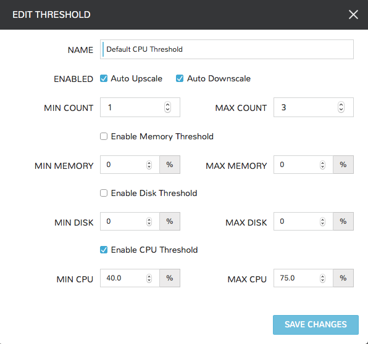
Task: Enable the Disk Threshold checkbox
Action: (x=104, y=193)
